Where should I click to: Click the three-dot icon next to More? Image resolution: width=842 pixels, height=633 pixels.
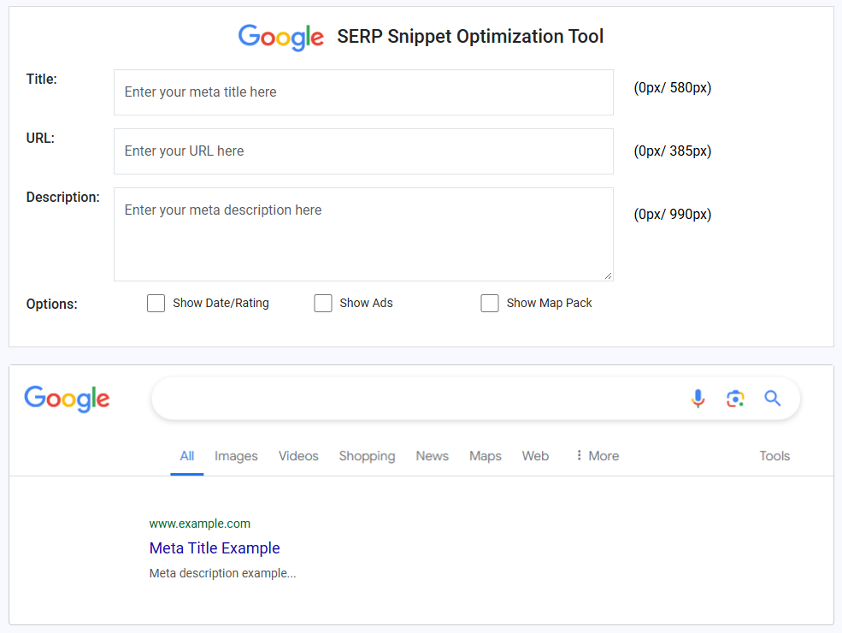click(579, 456)
